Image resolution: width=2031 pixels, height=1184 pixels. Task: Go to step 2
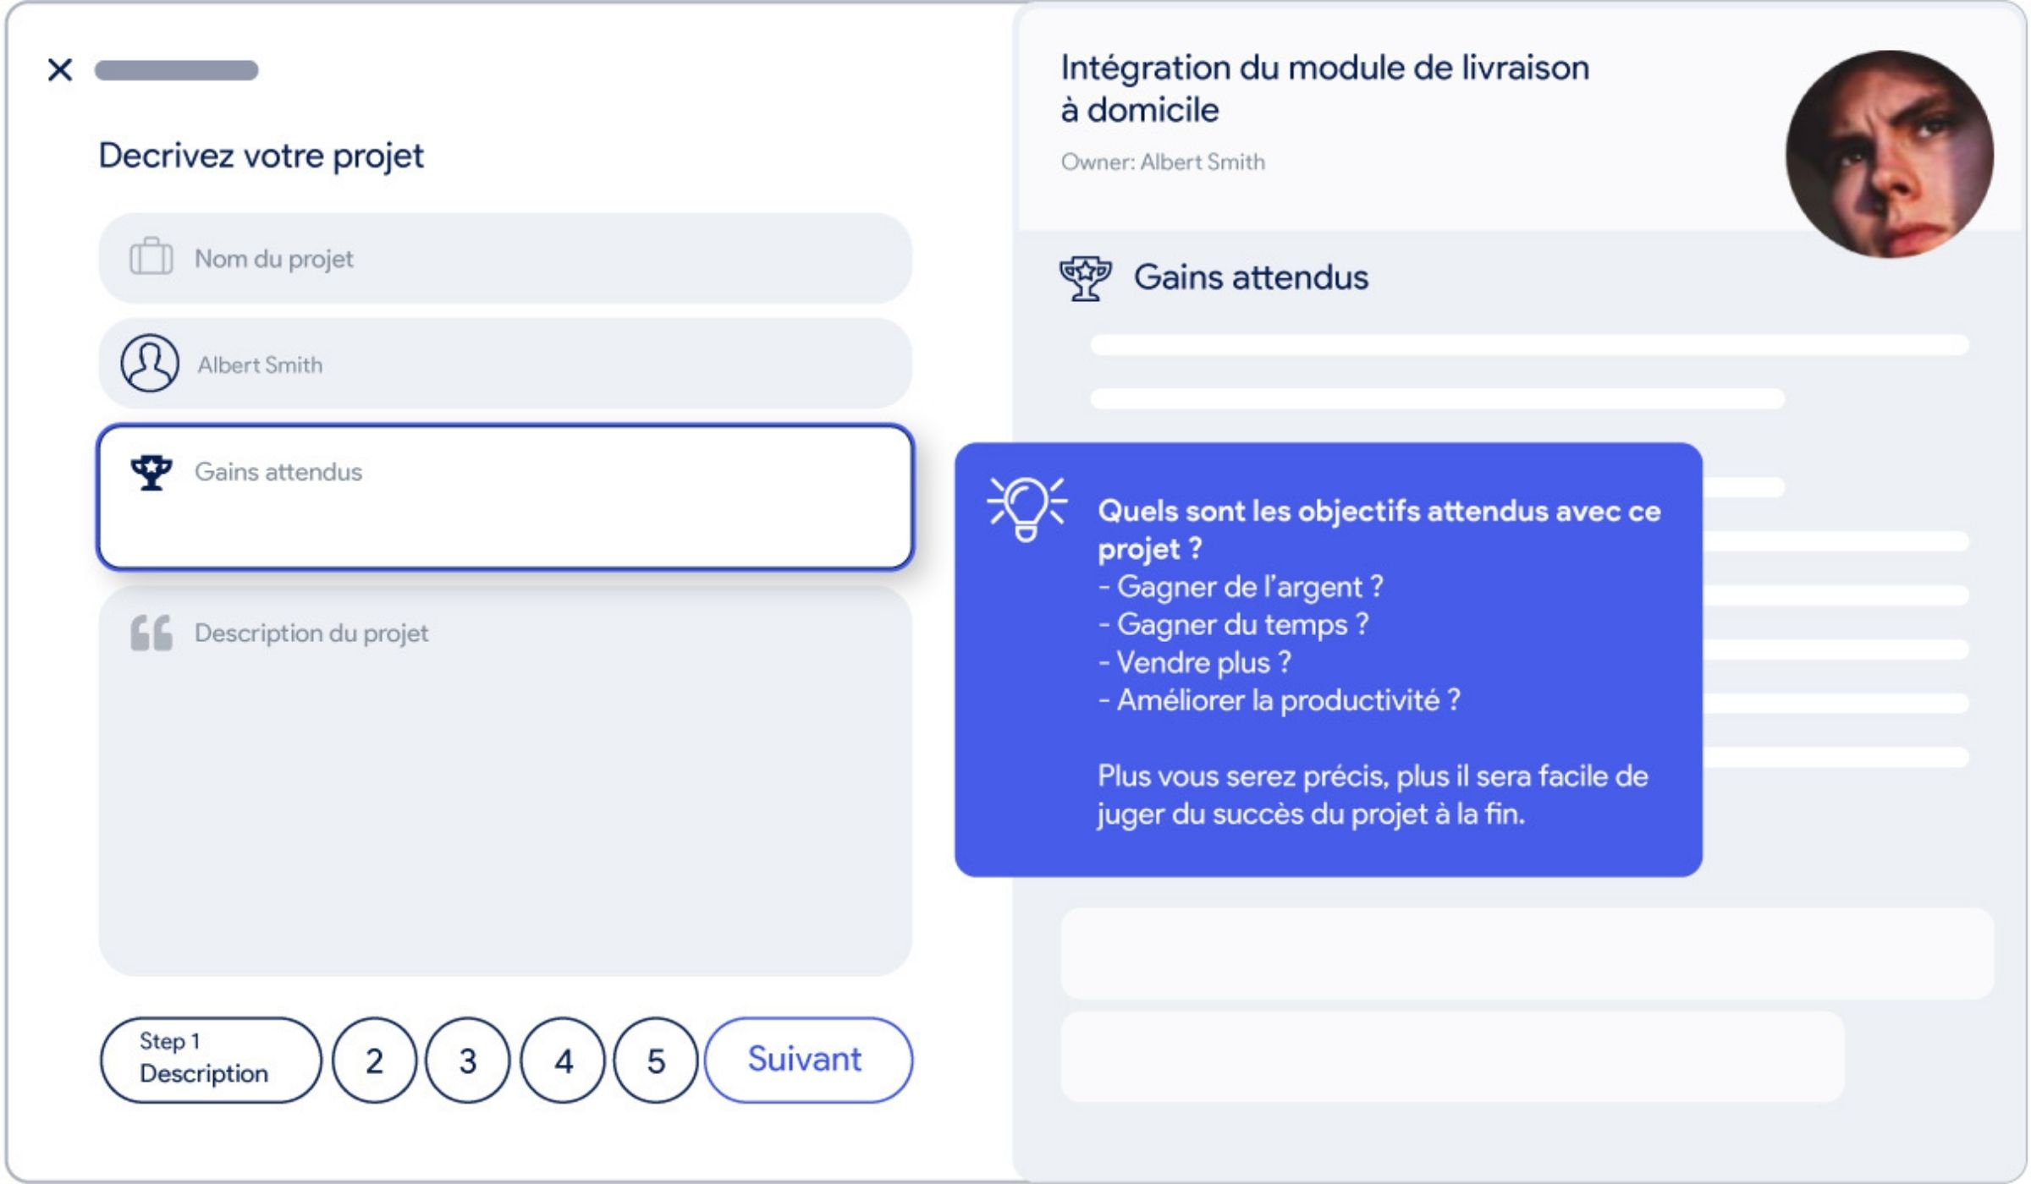(374, 1061)
